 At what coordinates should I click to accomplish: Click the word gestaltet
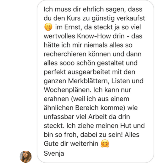110,63
